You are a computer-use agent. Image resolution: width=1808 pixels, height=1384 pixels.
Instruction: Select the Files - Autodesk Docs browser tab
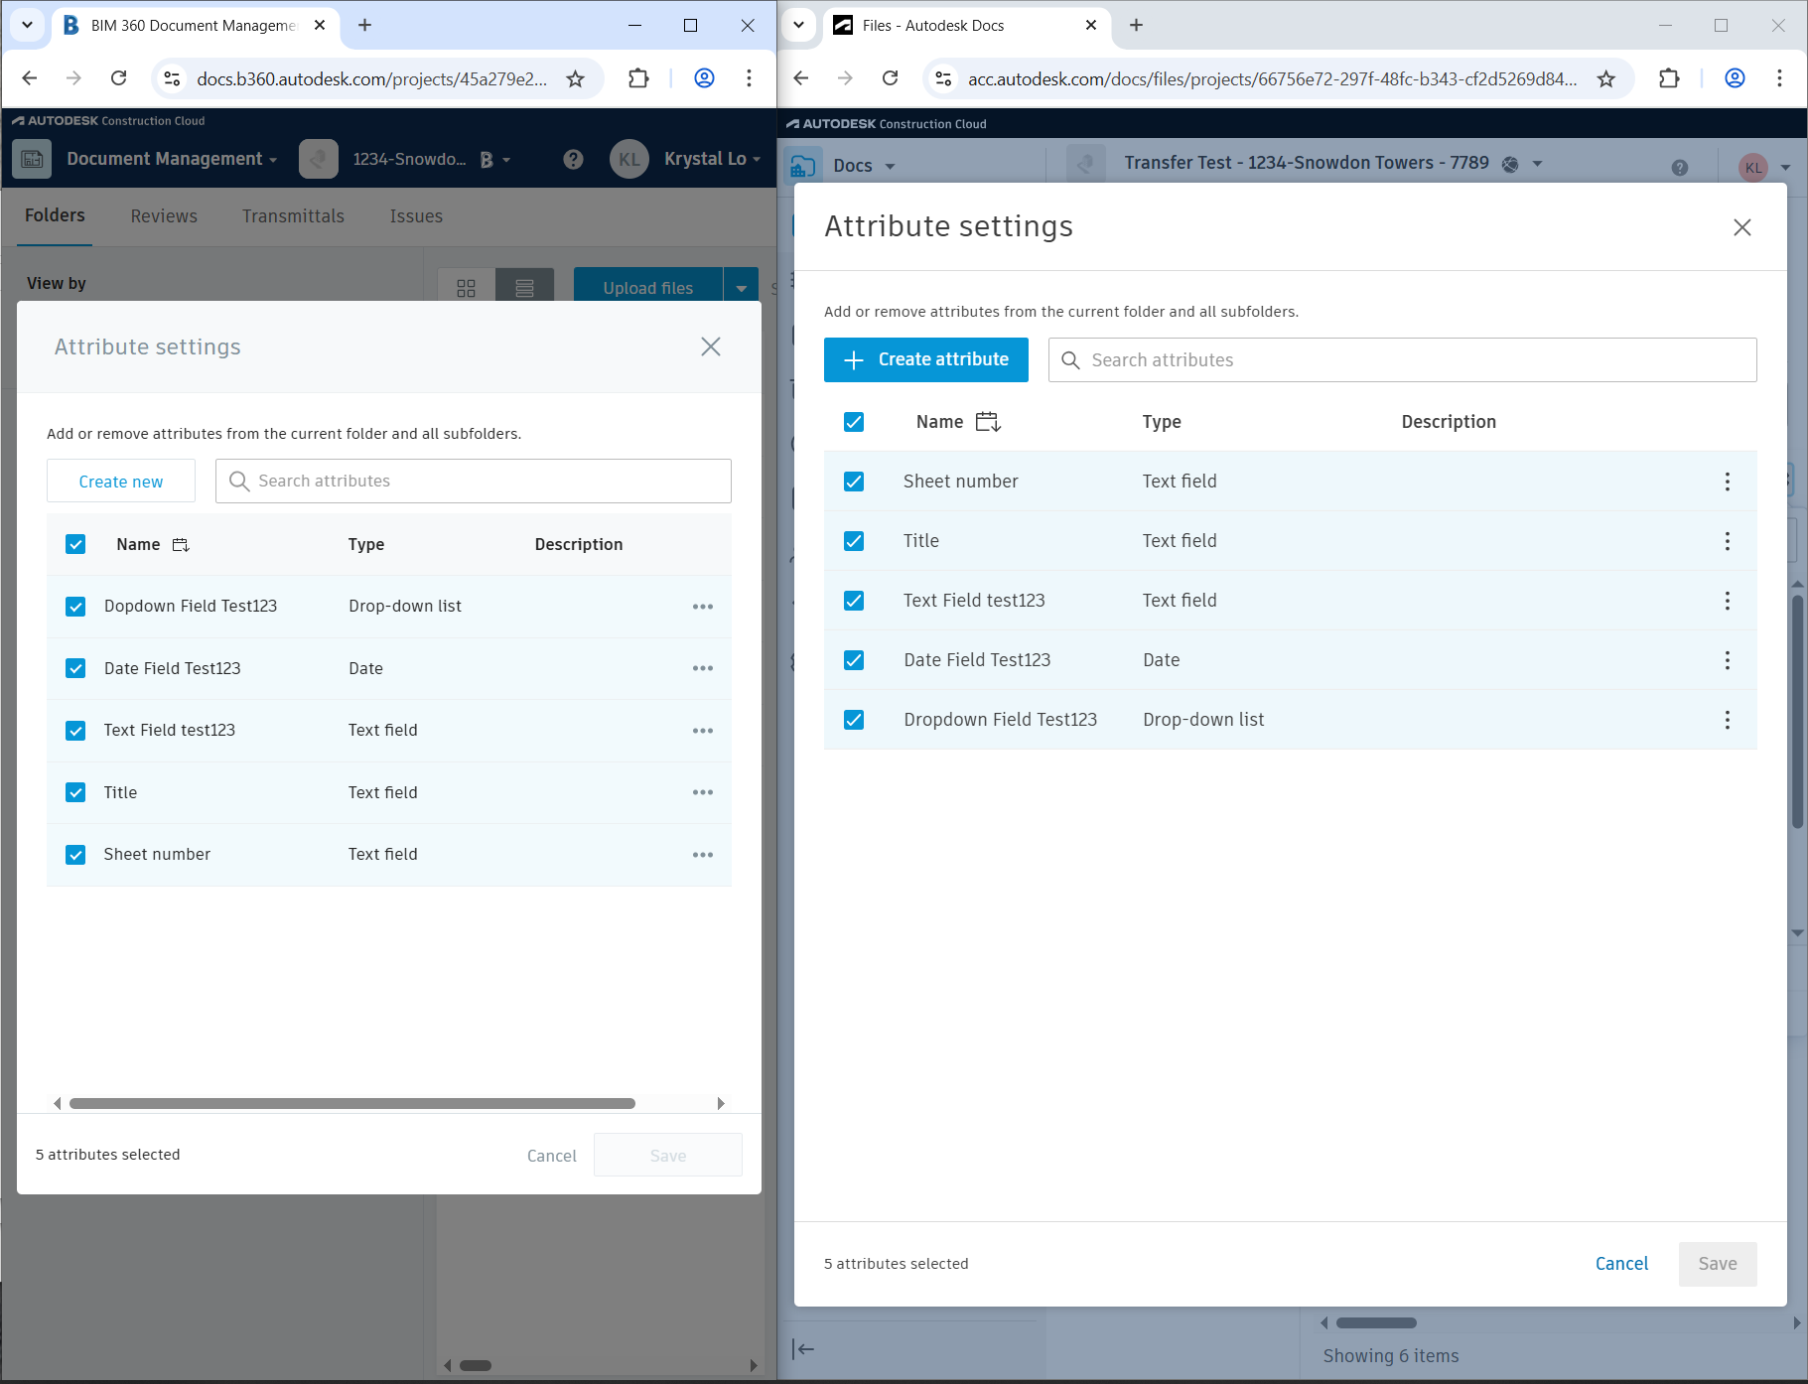click(x=968, y=26)
